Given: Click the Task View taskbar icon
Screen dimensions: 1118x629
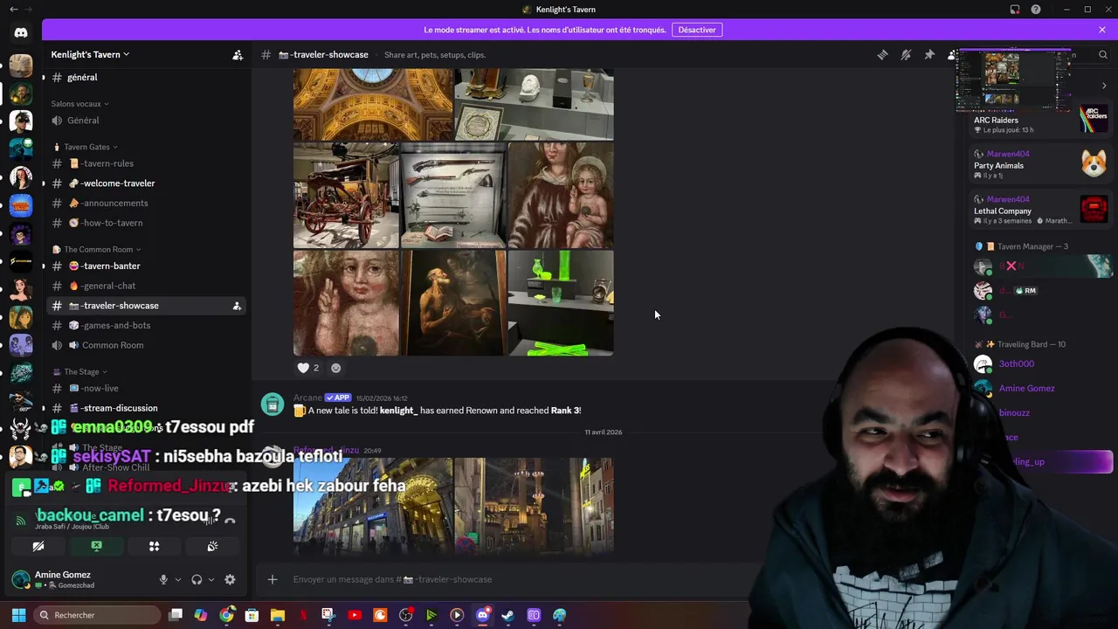Looking at the screenshot, I should click(175, 615).
